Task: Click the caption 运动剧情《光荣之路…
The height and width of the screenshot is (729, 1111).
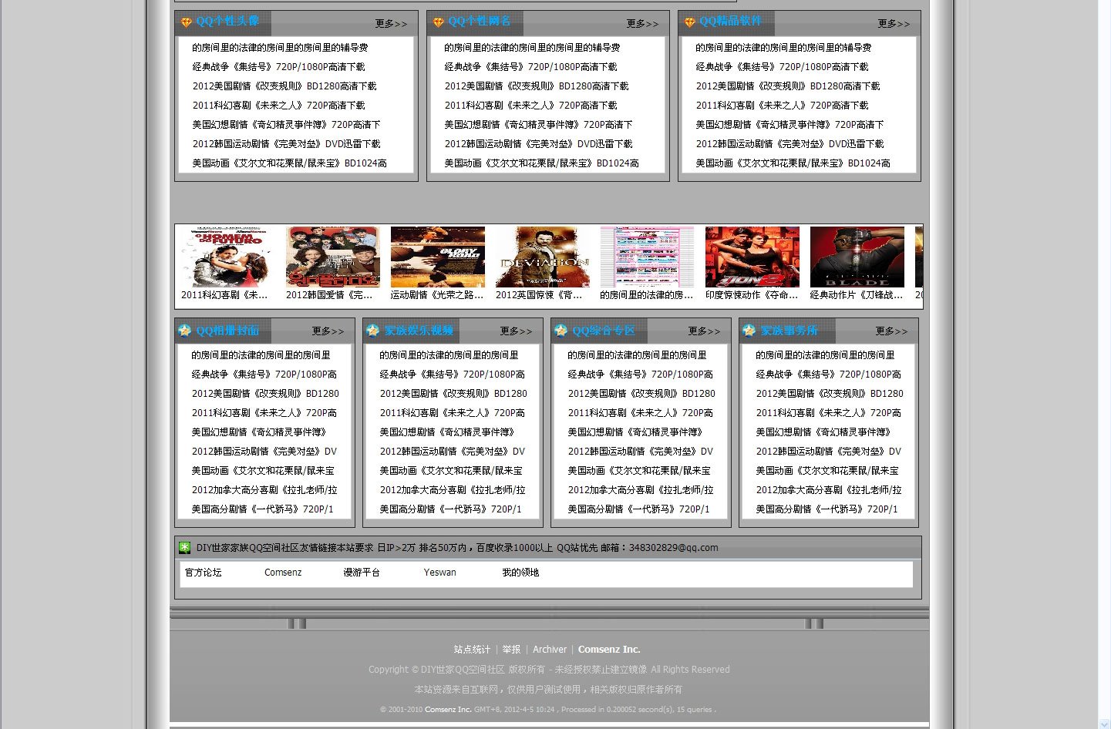Action: 437,295
